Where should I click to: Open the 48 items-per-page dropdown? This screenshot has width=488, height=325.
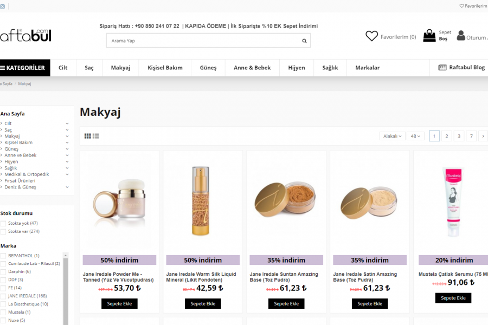[x=416, y=136]
